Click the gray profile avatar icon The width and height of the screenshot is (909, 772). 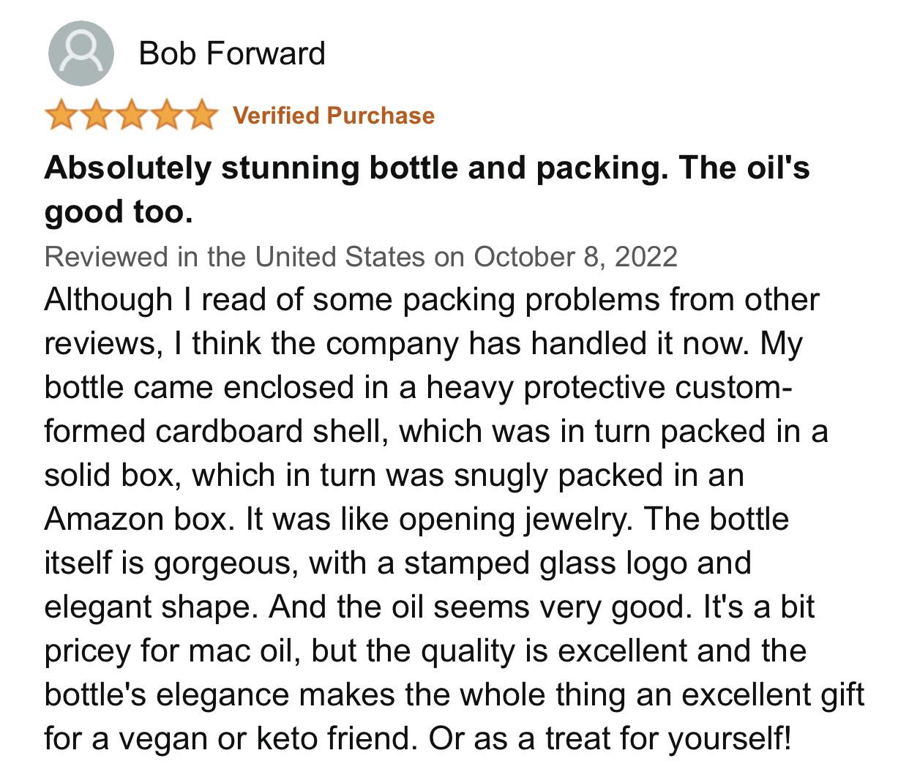click(x=81, y=53)
